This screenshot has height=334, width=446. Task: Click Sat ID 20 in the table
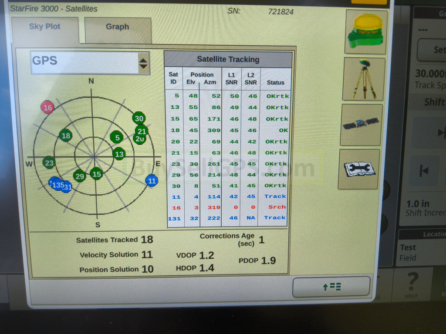[175, 141]
